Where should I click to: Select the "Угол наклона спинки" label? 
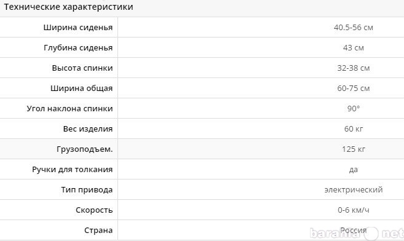(x=69, y=108)
